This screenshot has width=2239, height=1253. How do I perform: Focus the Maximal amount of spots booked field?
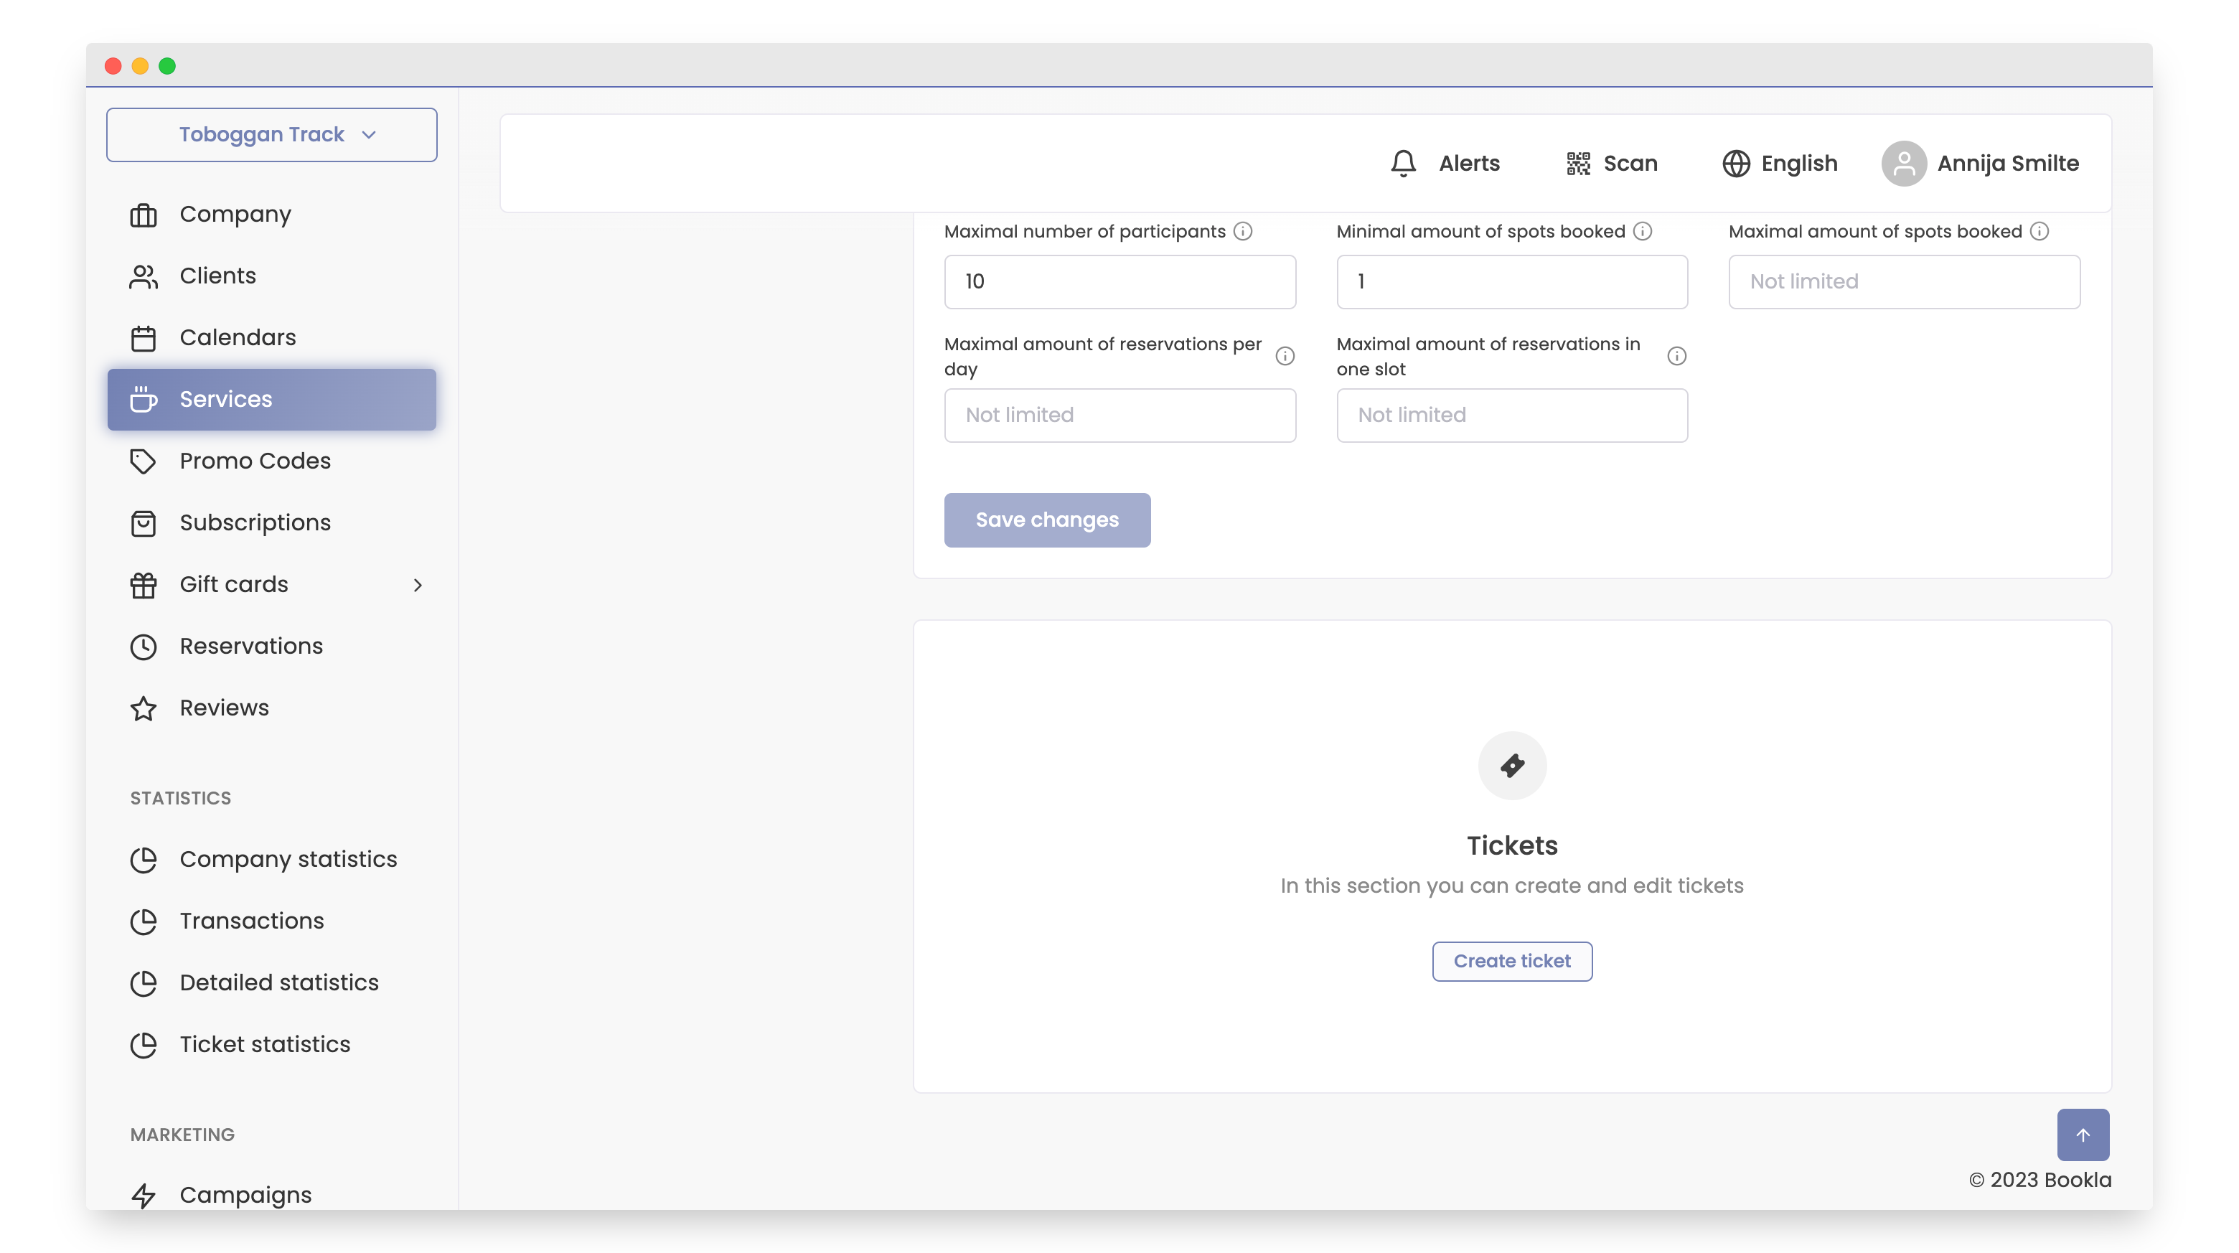tap(1903, 281)
